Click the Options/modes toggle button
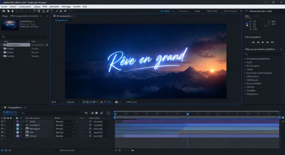This screenshot has width=285, height=155. pyautogui.click(x=67, y=150)
